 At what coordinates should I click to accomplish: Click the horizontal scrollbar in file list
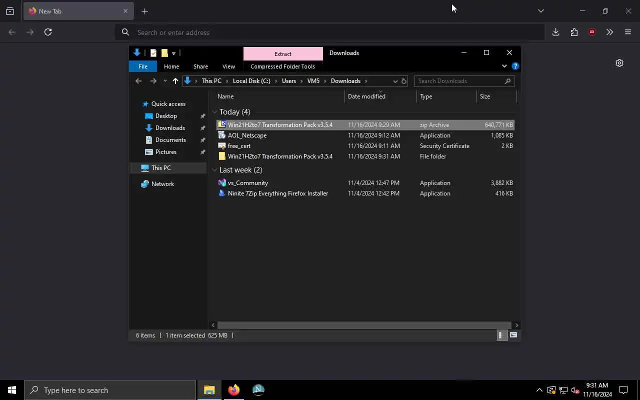click(x=364, y=325)
